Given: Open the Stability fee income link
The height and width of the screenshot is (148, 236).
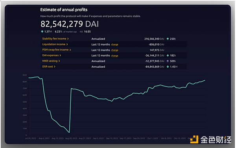Looking at the screenshot, I should [x=55, y=39].
